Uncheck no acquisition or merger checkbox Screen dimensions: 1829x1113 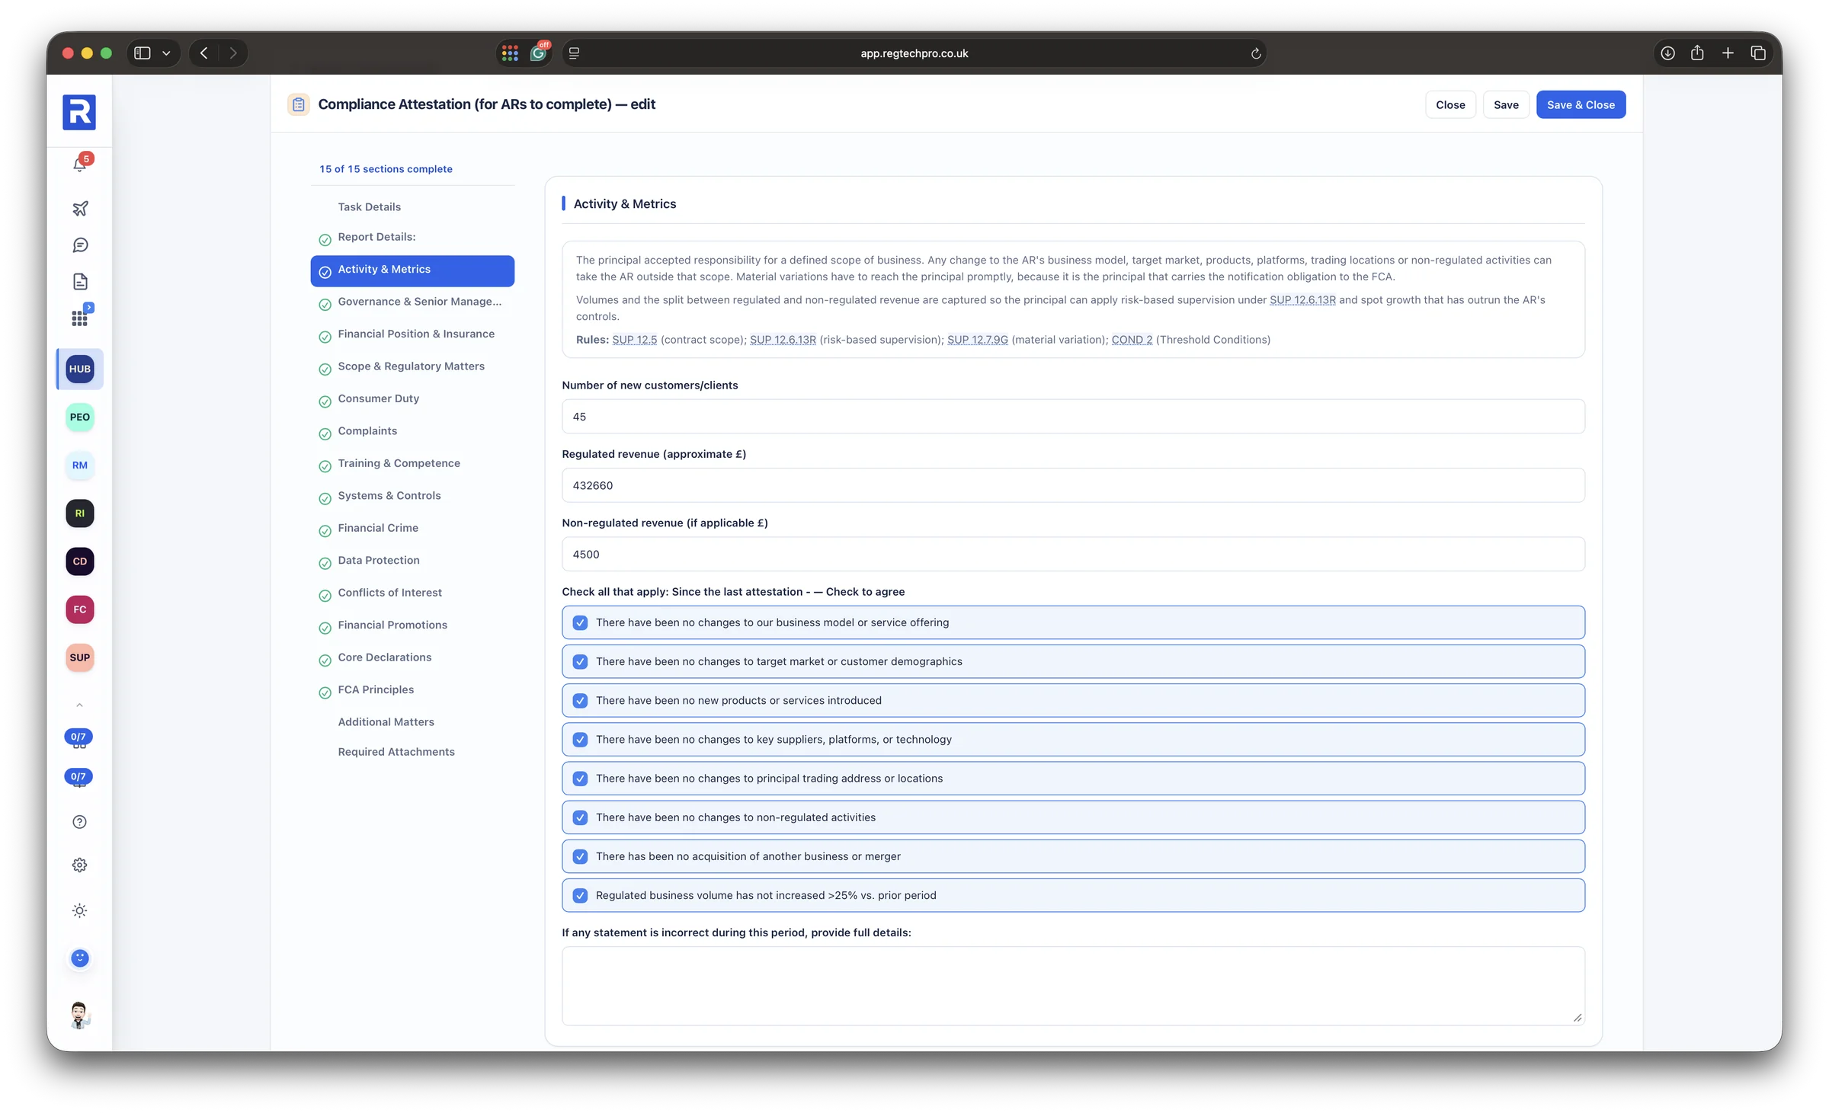581,856
